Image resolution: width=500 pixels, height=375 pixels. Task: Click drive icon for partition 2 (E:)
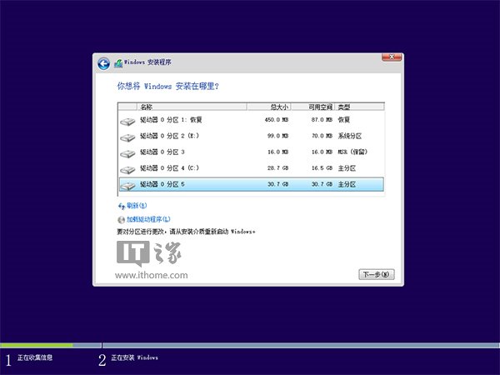click(x=127, y=136)
